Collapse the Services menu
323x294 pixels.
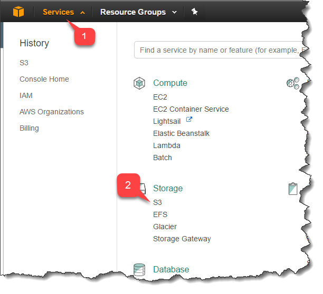click(x=64, y=12)
